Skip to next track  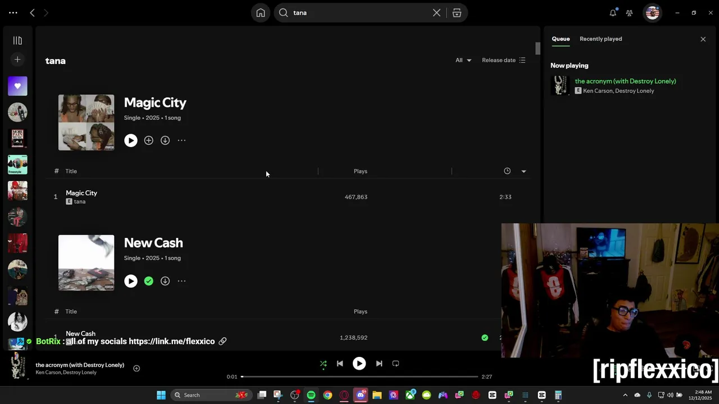pos(379,364)
